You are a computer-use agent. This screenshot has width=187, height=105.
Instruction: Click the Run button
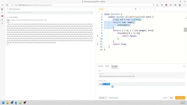171,98
